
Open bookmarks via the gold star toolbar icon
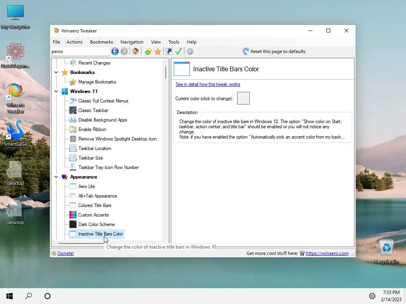click(x=158, y=51)
